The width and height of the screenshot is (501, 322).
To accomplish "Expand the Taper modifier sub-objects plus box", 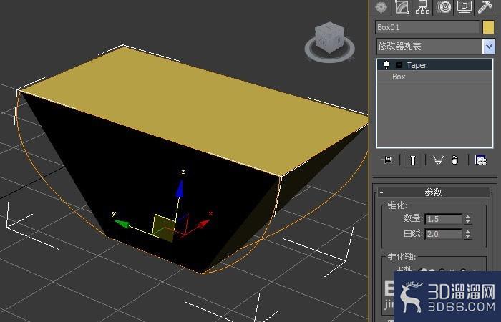I will [x=399, y=65].
